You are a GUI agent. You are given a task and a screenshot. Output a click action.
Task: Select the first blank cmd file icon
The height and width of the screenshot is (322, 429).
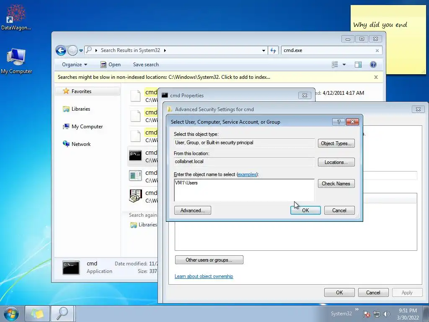135,96
